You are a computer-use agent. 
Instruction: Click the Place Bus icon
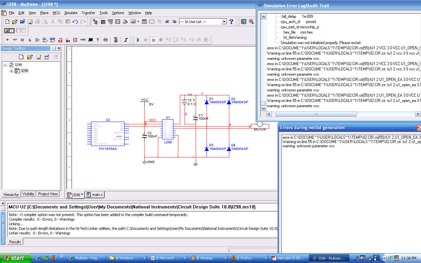pos(126,40)
